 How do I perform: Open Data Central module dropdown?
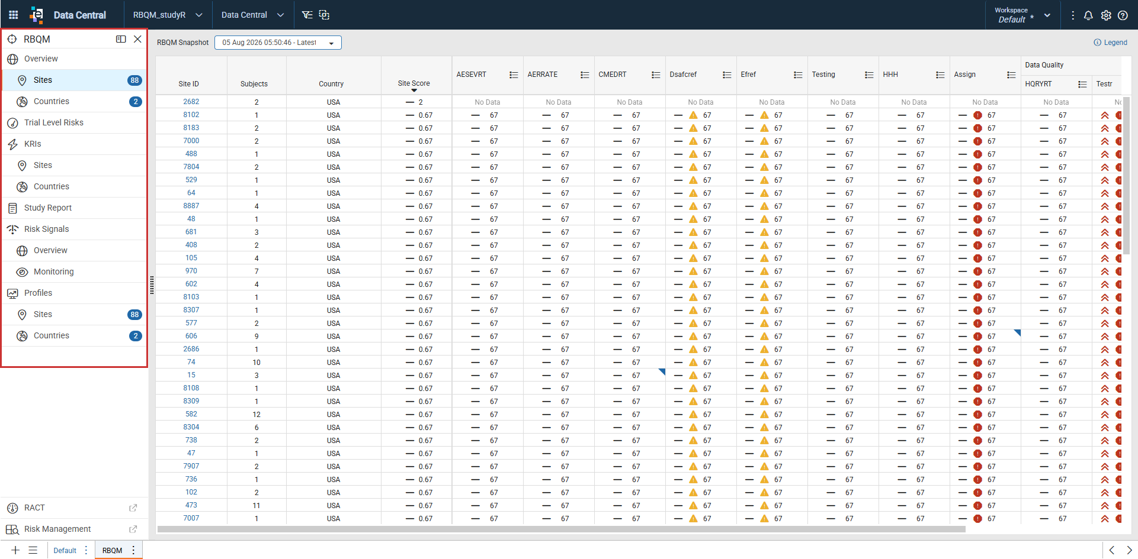(253, 15)
